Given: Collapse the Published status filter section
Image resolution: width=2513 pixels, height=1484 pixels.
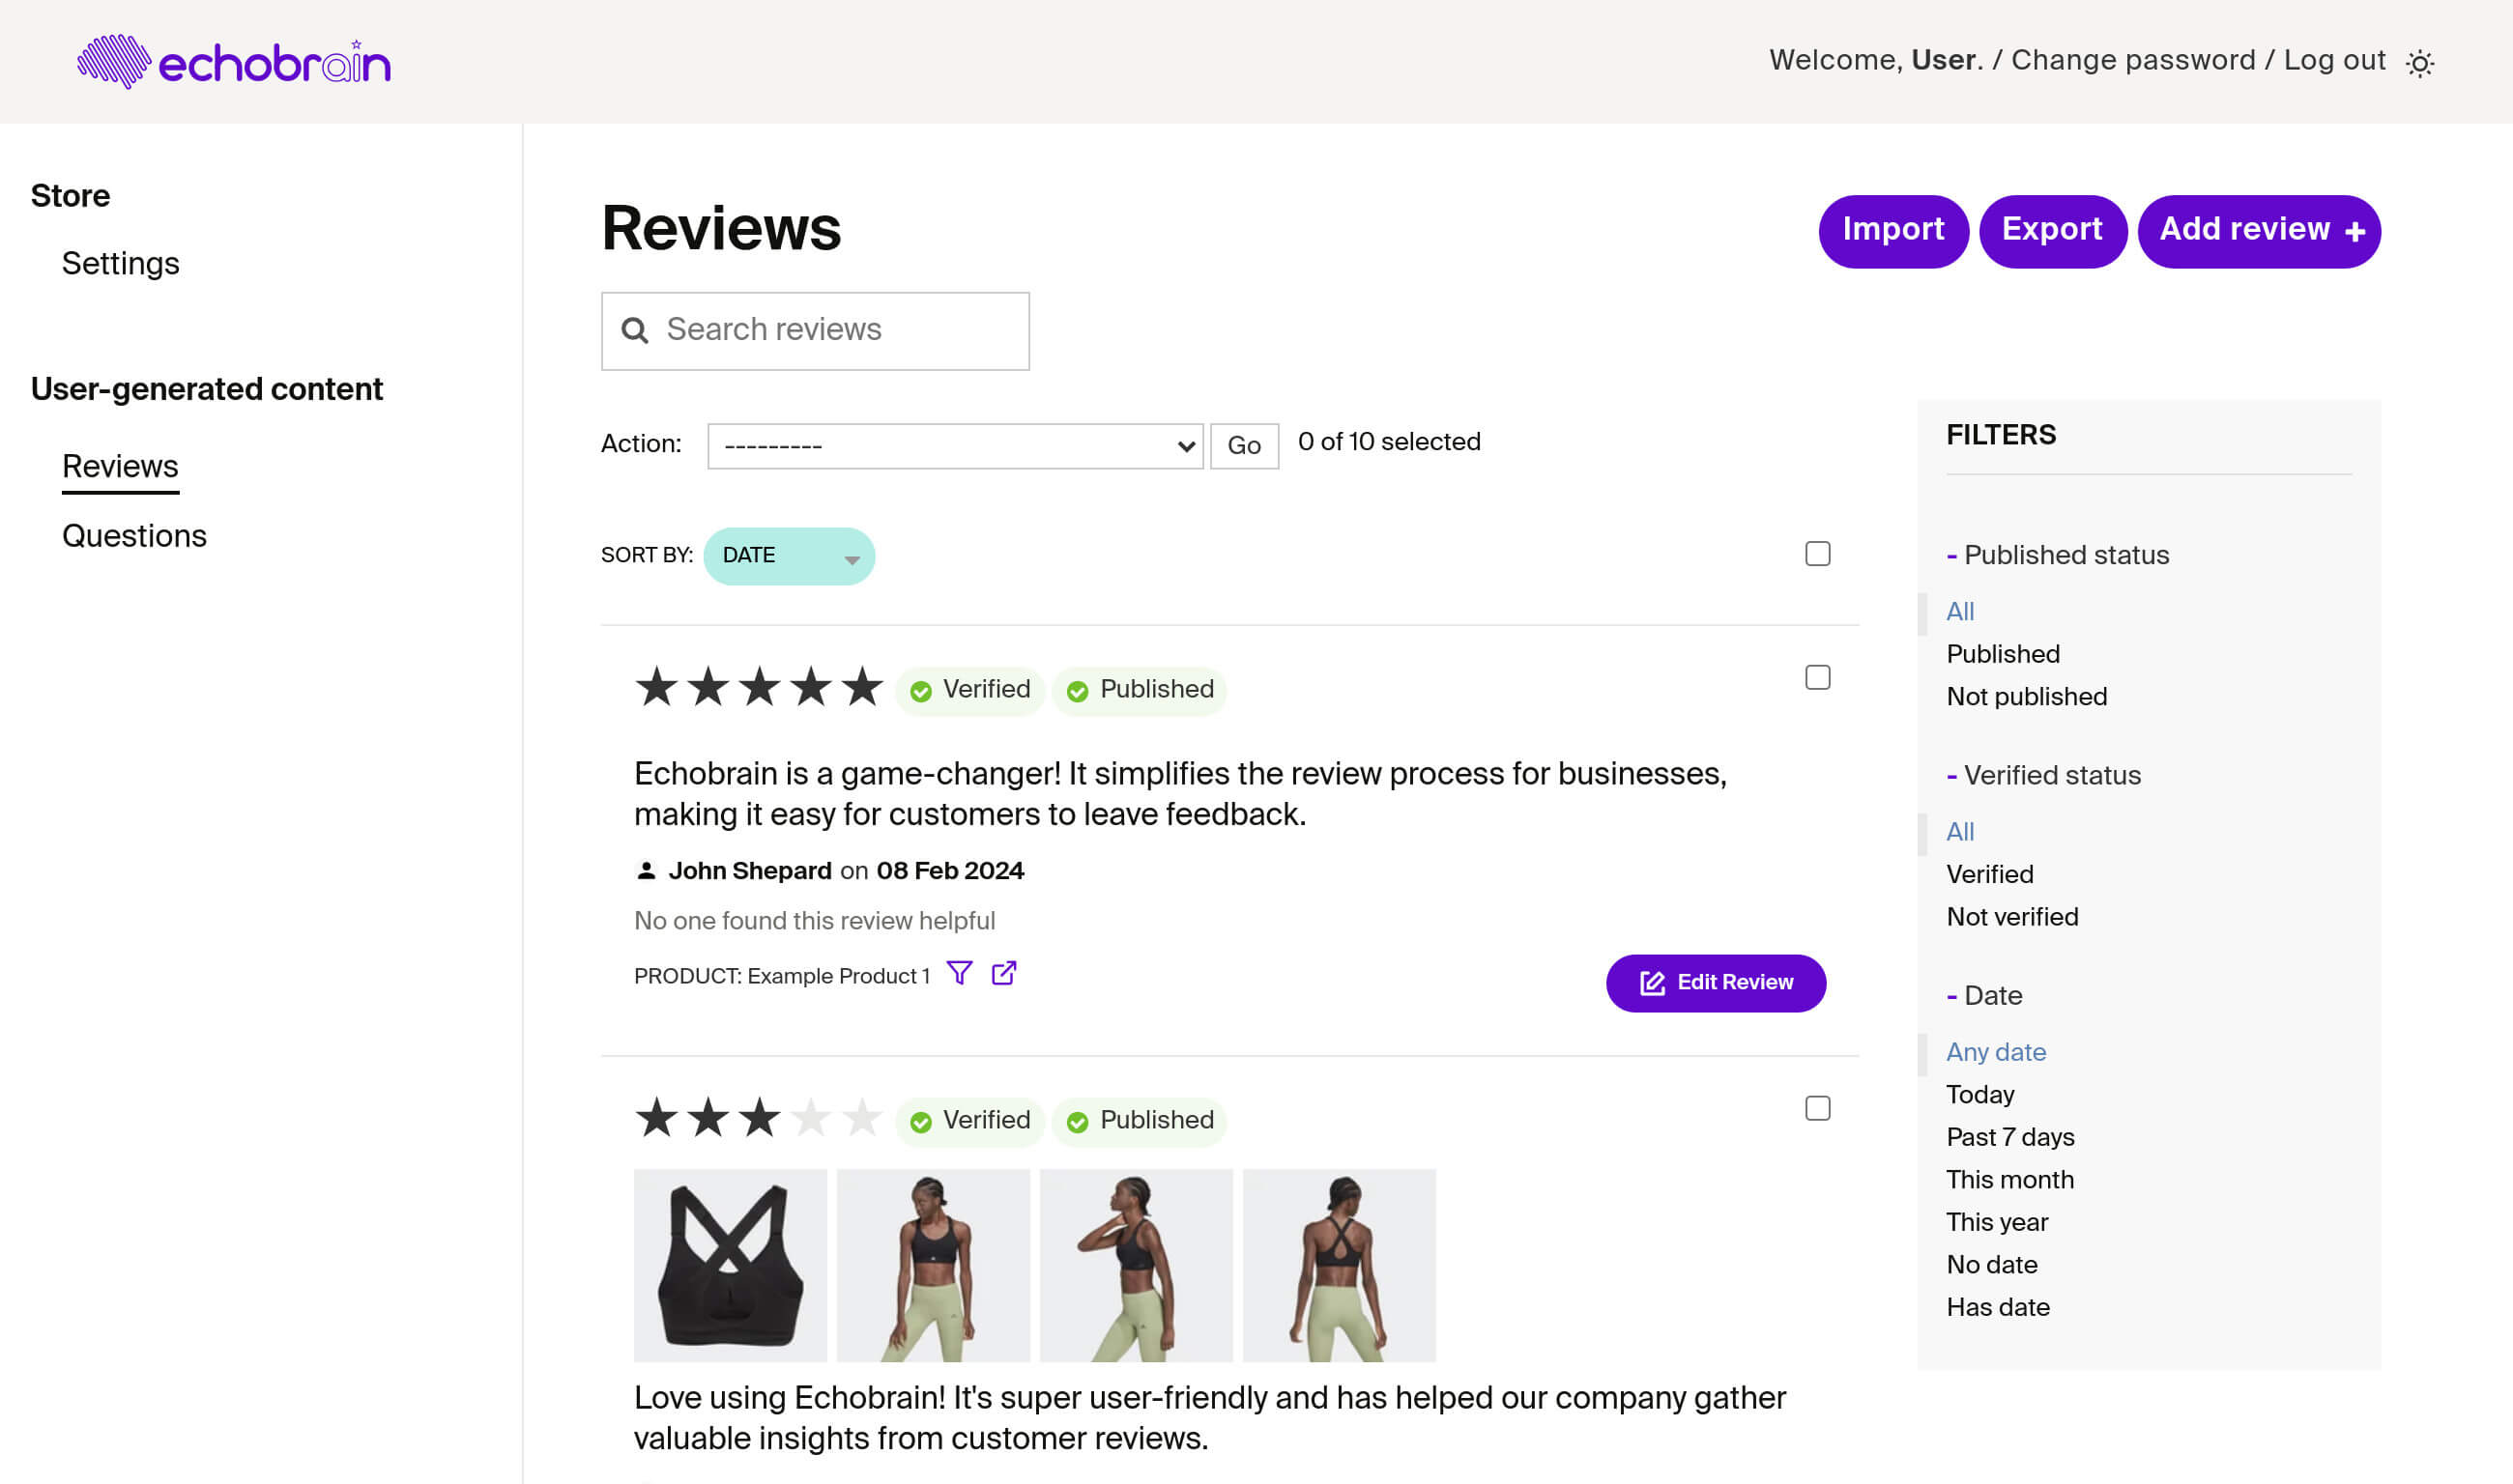Looking at the screenshot, I should point(2058,555).
